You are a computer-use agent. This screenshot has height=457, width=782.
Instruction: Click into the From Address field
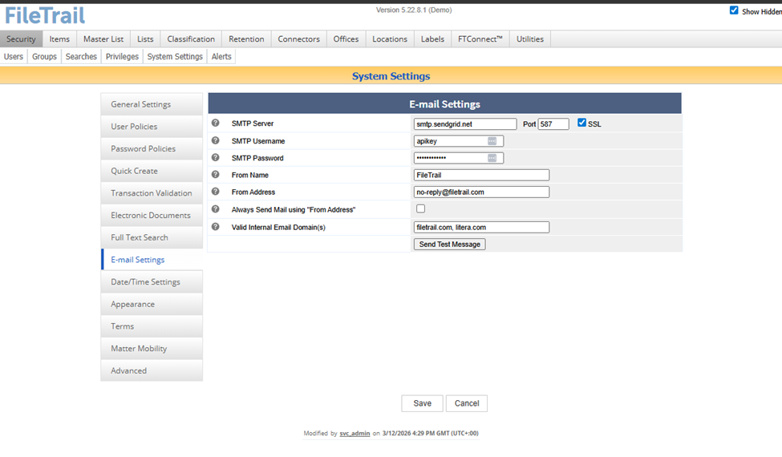(481, 192)
